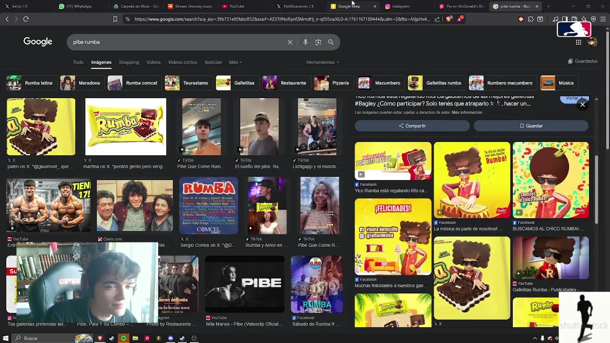The width and height of the screenshot is (610, 343).
Task: Clear the search box with the X icon
Action: pyautogui.click(x=290, y=42)
